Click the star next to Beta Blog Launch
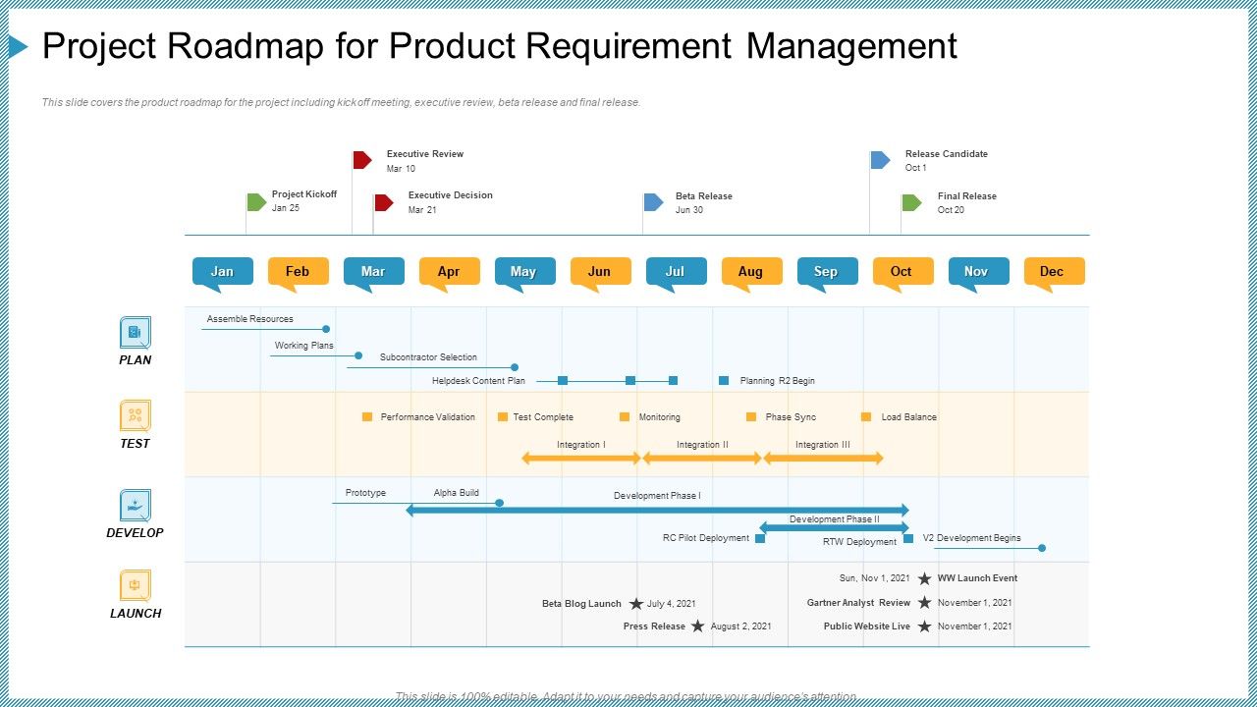The width and height of the screenshot is (1257, 707). coord(636,604)
